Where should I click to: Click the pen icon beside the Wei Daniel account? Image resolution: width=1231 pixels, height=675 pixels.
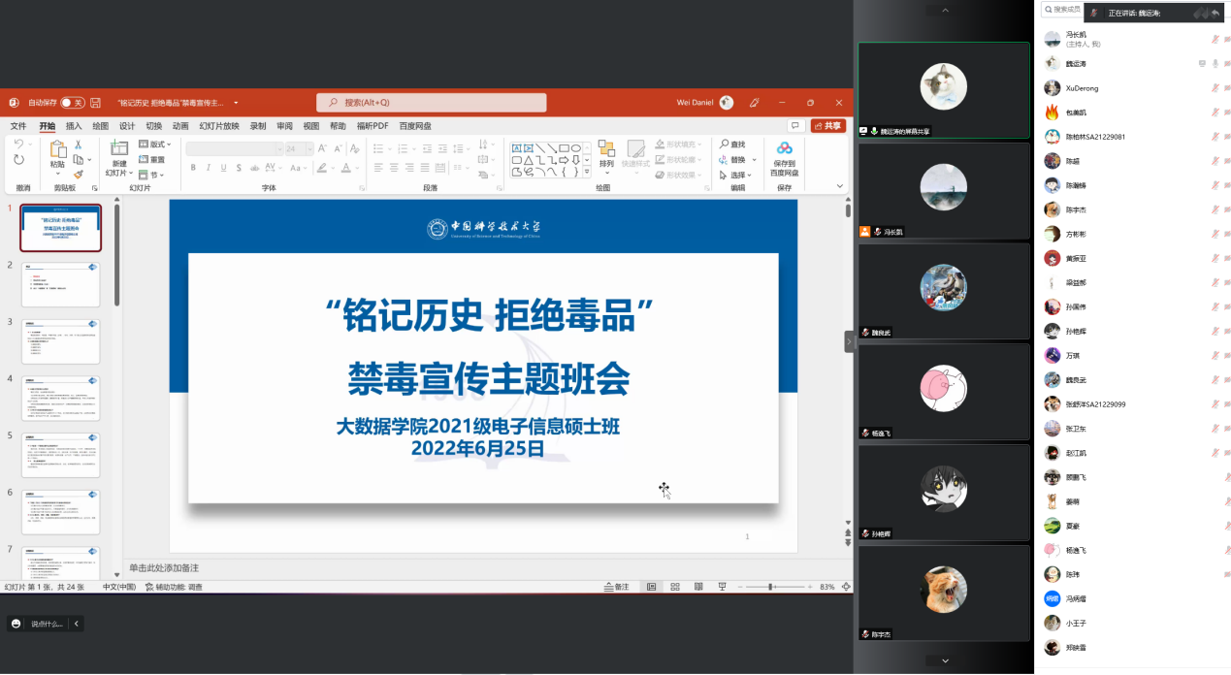pyautogui.click(x=755, y=103)
